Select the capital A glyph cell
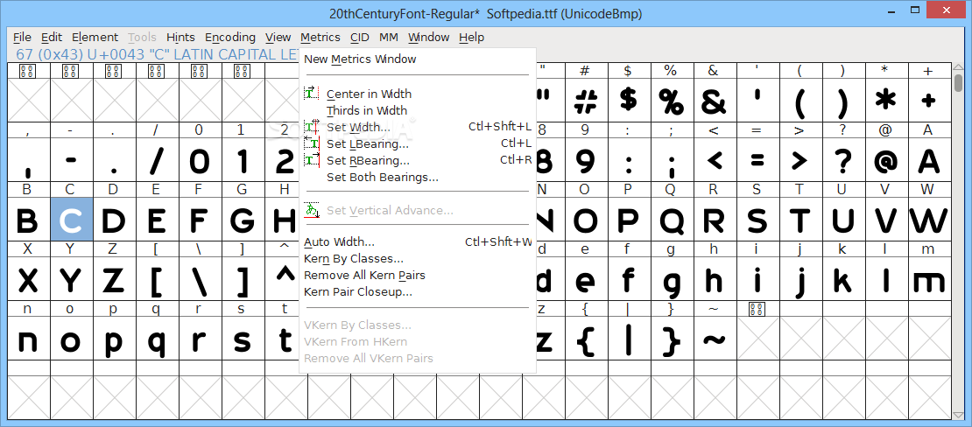 point(928,160)
